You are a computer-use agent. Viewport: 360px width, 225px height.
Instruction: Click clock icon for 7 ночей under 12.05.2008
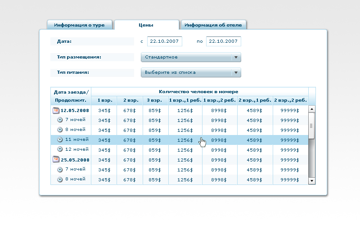(x=60, y=120)
